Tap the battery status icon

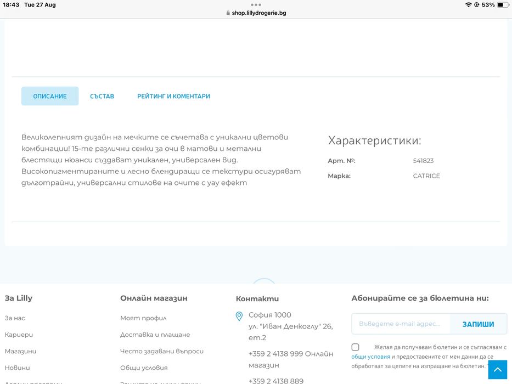503,4
